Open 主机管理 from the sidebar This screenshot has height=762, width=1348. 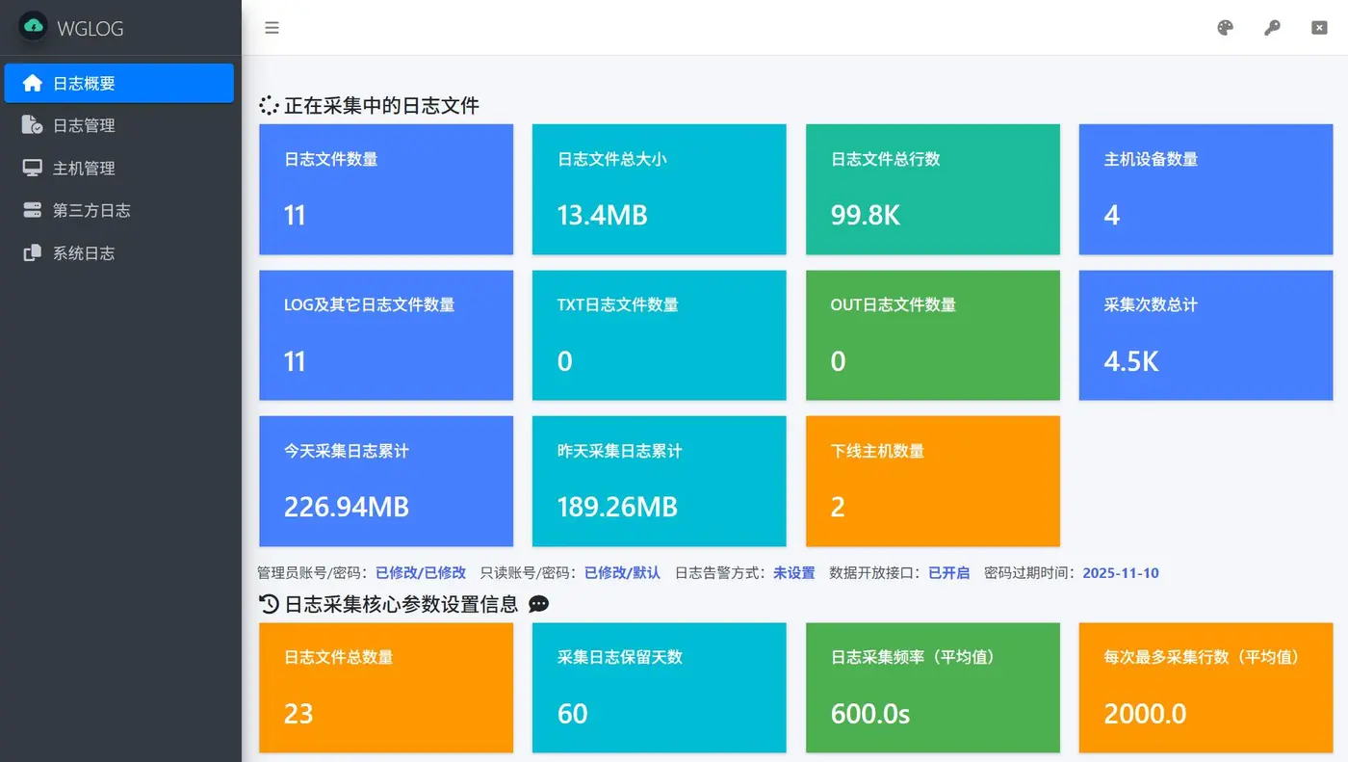coord(31,168)
